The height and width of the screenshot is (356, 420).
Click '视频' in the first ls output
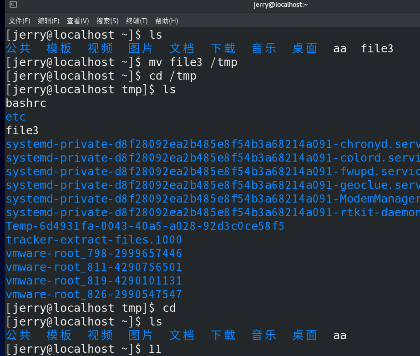click(100, 49)
